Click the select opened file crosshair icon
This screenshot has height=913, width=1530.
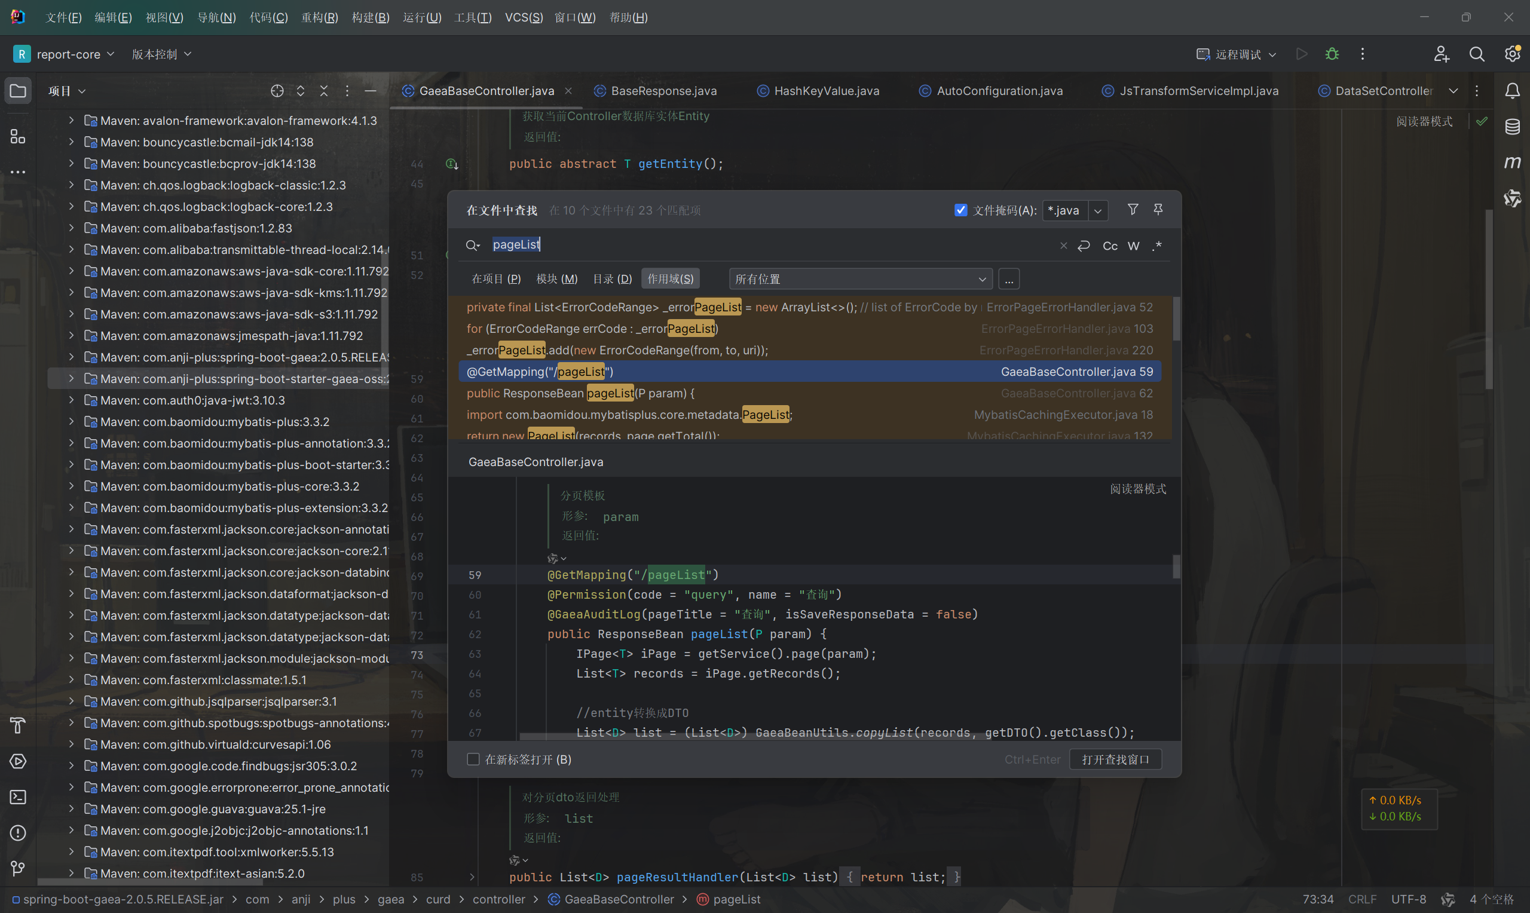coord(277,91)
